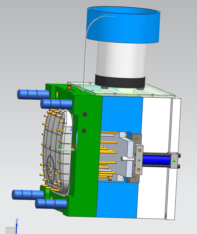Select the white pin on gray slider block
Image resolution: width=197 pixels, height=234 pixels.
tap(127, 159)
